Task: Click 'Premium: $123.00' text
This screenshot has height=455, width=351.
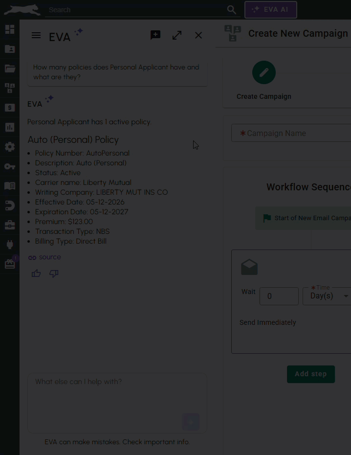Action: (64, 222)
